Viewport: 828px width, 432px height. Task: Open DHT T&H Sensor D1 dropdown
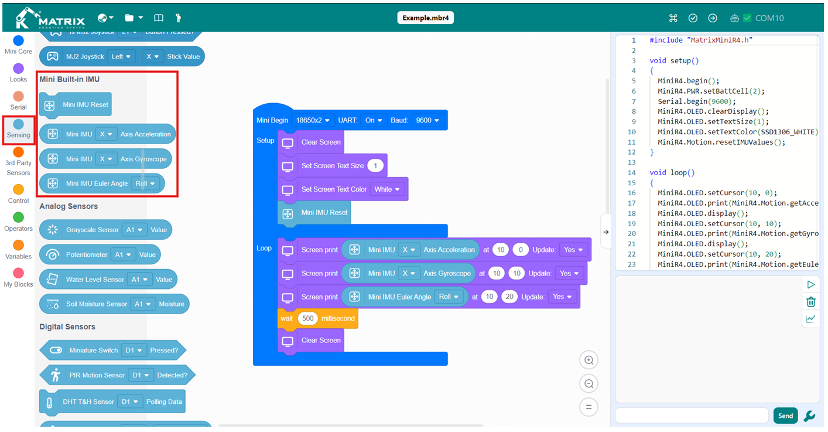pyautogui.click(x=130, y=402)
